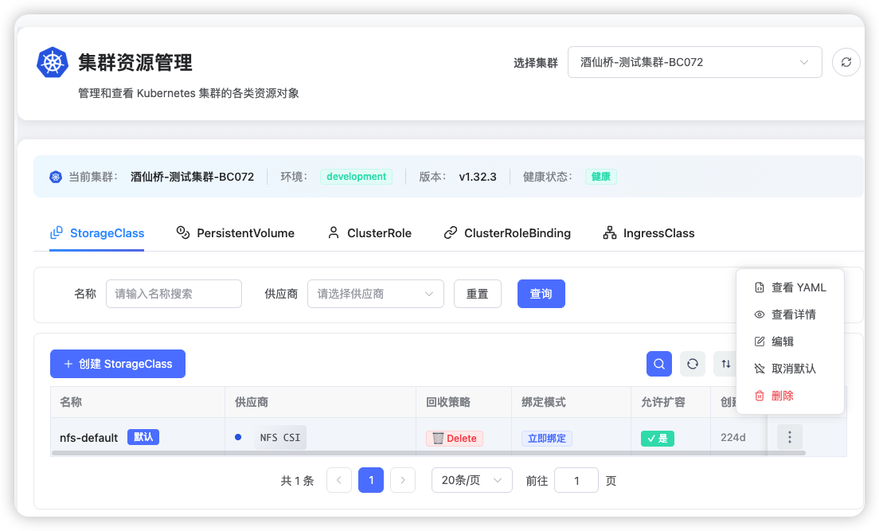Click the 创建 StorageClass button
This screenshot has width=879, height=531.
point(117,364)
